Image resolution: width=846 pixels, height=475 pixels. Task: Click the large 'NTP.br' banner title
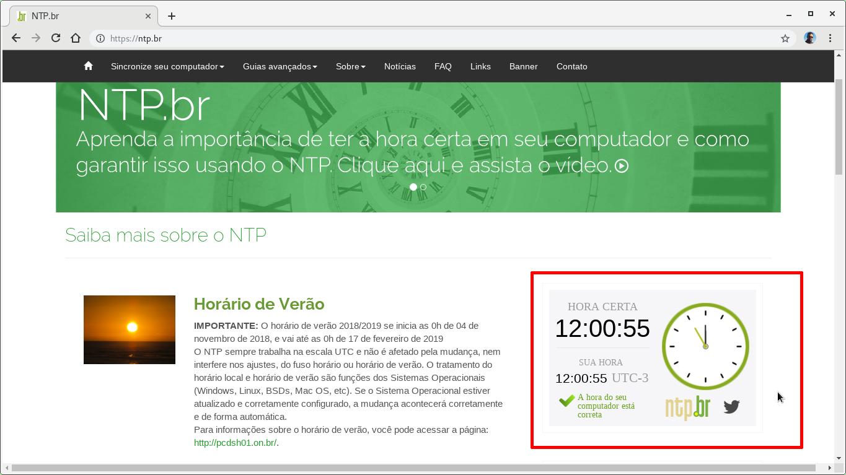144,105
